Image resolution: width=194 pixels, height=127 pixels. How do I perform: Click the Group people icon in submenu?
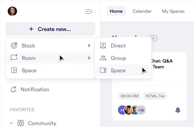click(x=103, y=58)
